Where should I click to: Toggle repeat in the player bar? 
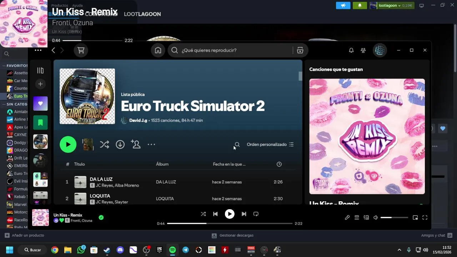pos(256,214)
